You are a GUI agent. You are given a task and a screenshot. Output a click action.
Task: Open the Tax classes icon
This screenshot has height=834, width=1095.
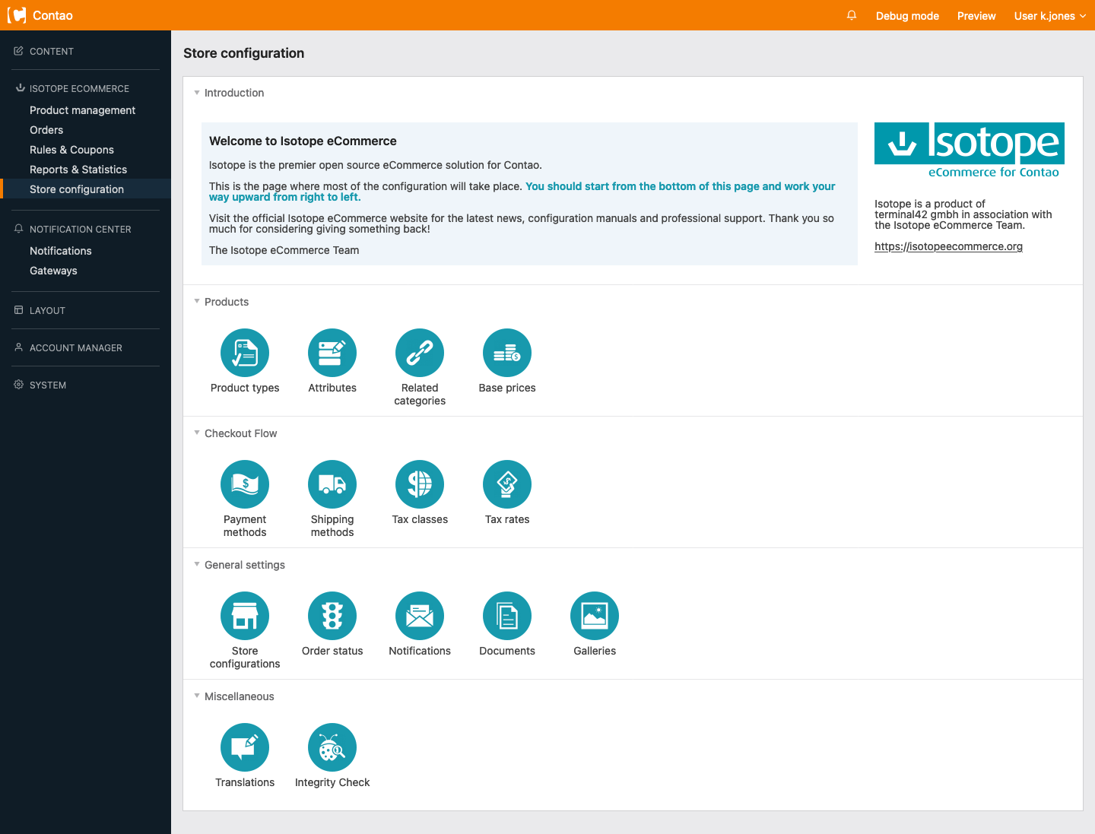coord(420,484)
